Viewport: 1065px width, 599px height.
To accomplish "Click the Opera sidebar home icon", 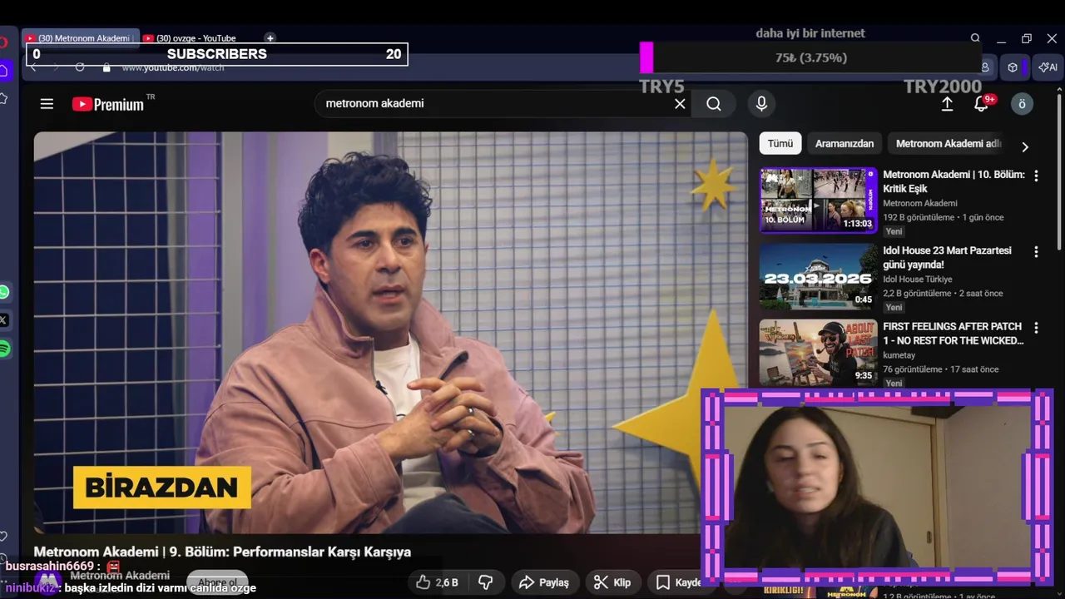I will point(4,71).
